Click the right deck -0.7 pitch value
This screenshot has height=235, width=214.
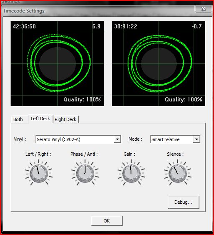196,26
